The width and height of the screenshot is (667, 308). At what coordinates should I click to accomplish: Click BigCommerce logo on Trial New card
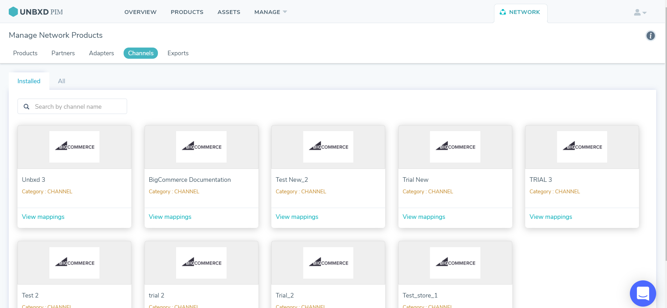455,147
